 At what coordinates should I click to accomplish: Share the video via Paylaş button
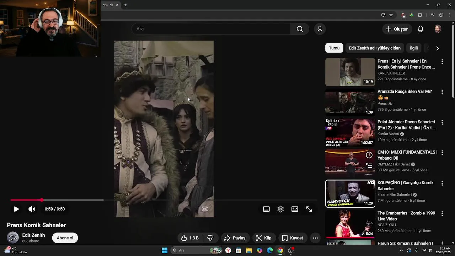[235, 238]
